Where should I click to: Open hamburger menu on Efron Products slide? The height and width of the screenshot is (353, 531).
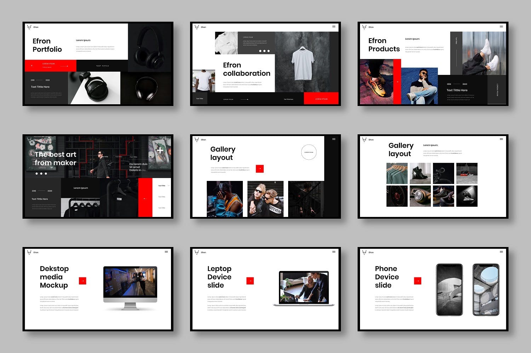click(501, 27)
